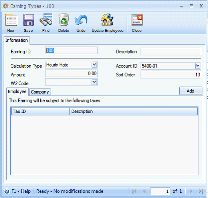This screenshot has width=208, height=198.
Task: Select the Information tab
Action: [17, 40]
